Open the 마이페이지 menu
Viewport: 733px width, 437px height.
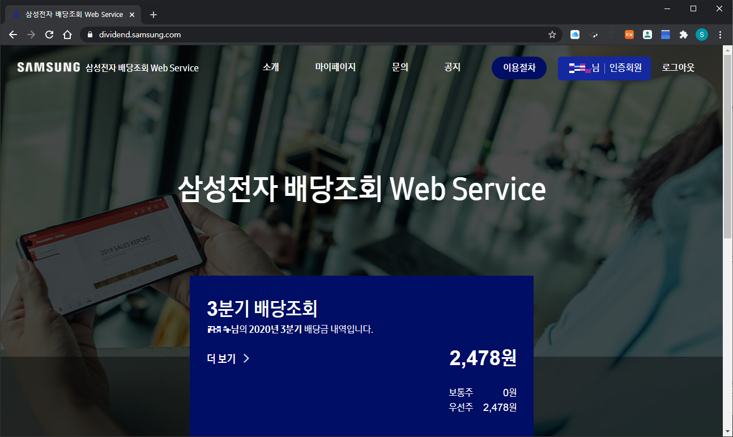(x=335, y=67)
